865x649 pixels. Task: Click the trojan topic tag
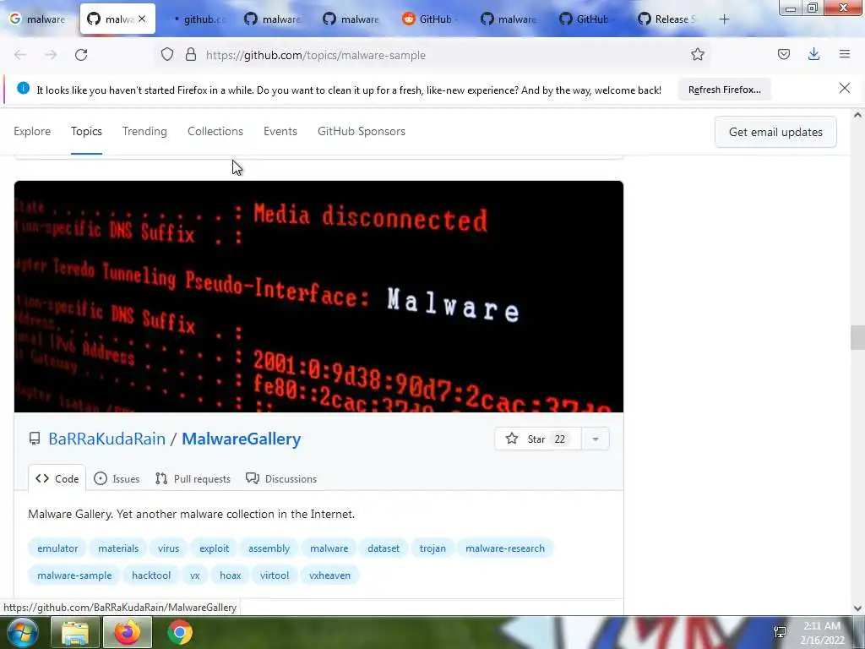pyautogui.click(x=432, y=548)
